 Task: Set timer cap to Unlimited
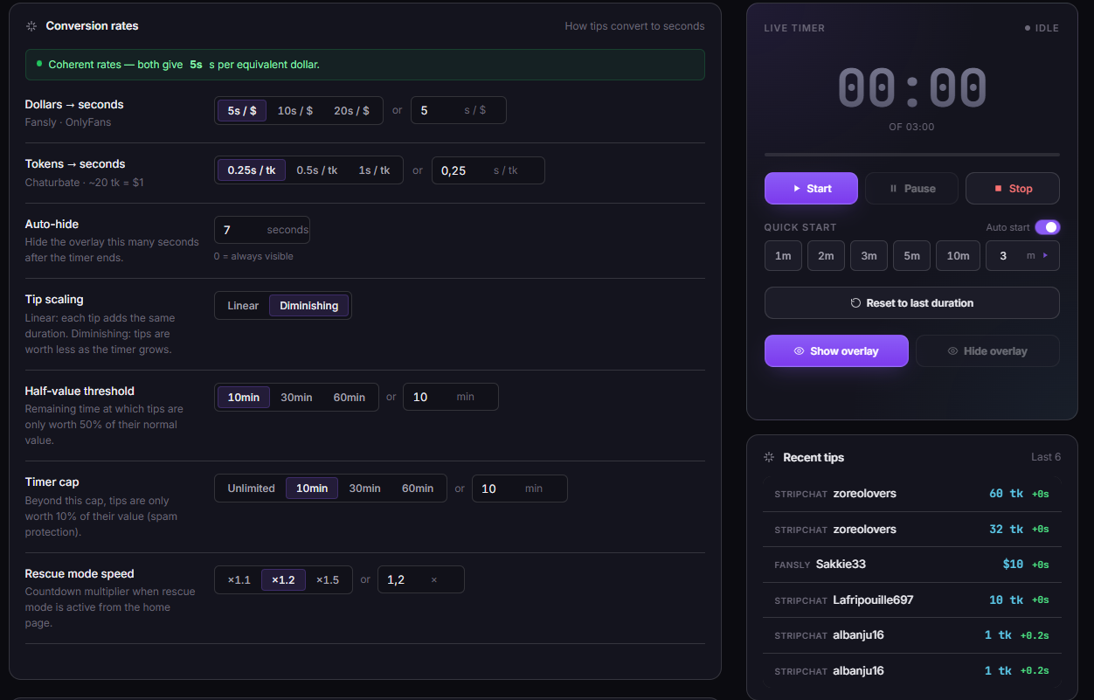pos(252,489)
